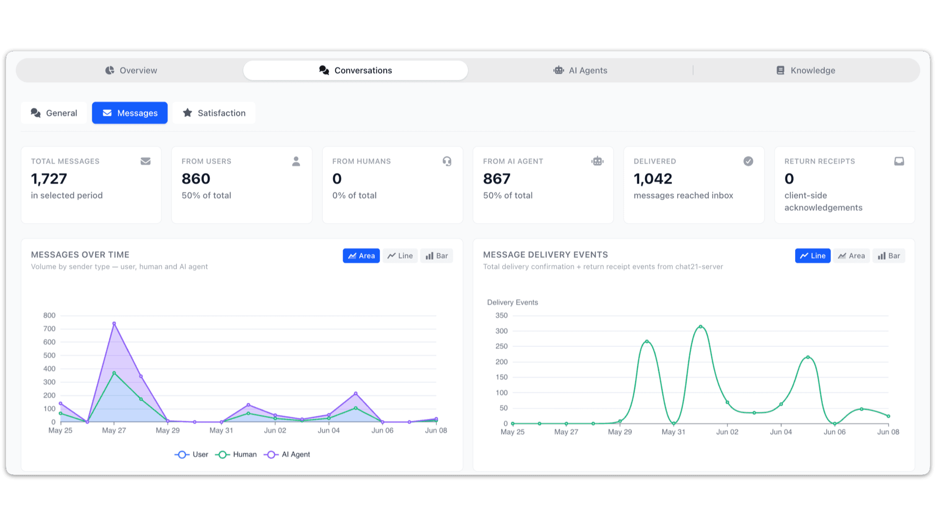Select the General sub-tab button
Screen dimensions: 936x526
54,113
